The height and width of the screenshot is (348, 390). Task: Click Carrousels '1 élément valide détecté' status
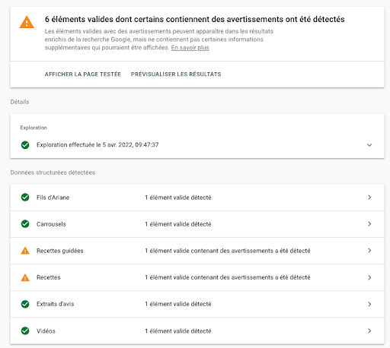point(178,224)
